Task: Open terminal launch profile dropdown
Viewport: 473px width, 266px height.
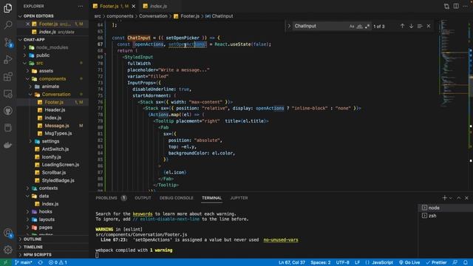Action: click(451, 198)
